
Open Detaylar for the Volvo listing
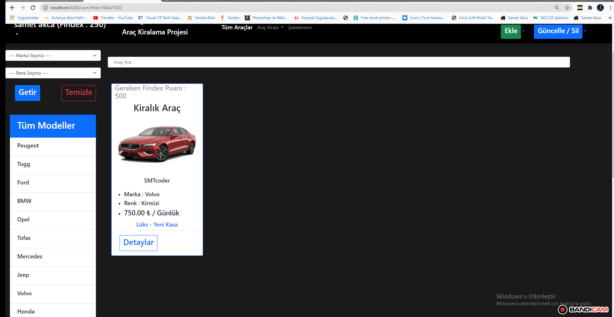pyautogui.click(x=138, y=242)
